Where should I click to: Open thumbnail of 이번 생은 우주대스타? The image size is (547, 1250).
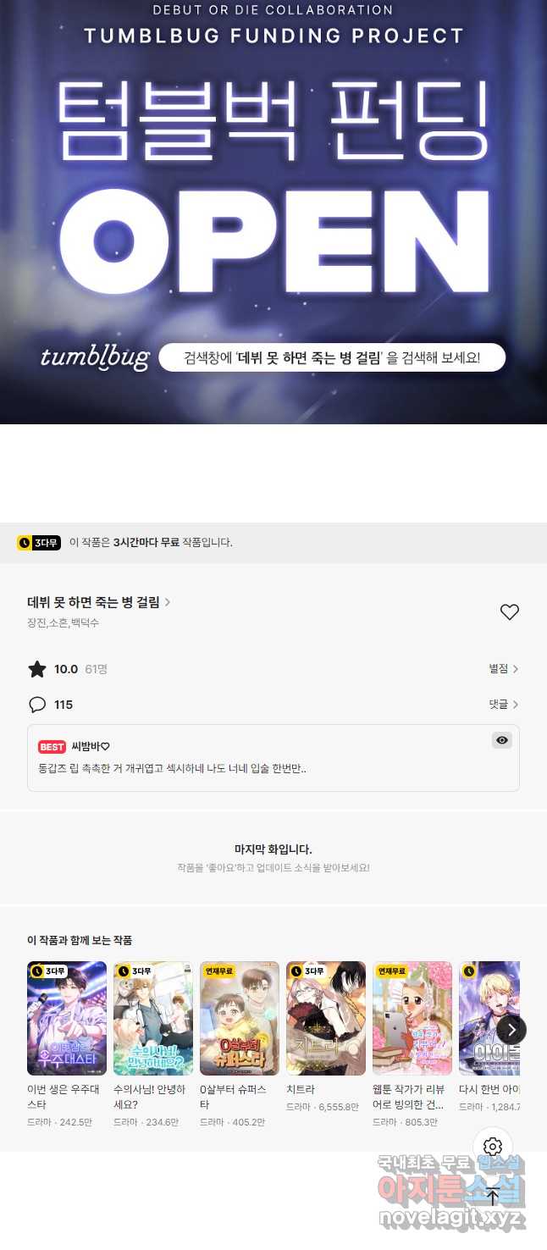click(67, 1018)
